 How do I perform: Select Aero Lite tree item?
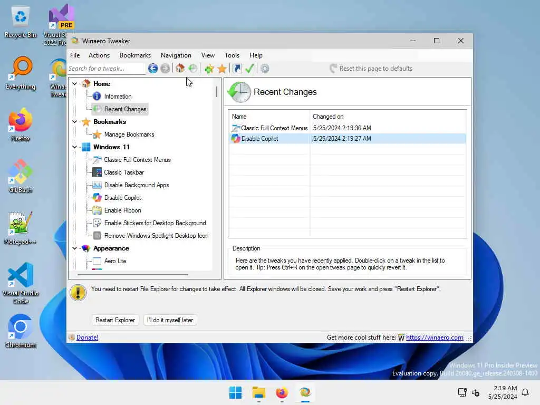pyautogui.click(x=115, y=261)
